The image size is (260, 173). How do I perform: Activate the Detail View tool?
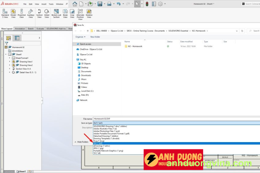pyautogui.click(x=47, y=14)
